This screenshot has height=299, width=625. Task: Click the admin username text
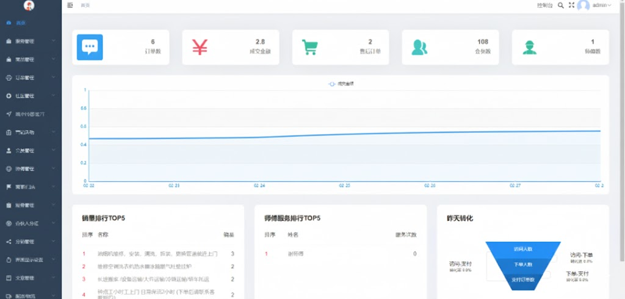(x=599, y=5)
